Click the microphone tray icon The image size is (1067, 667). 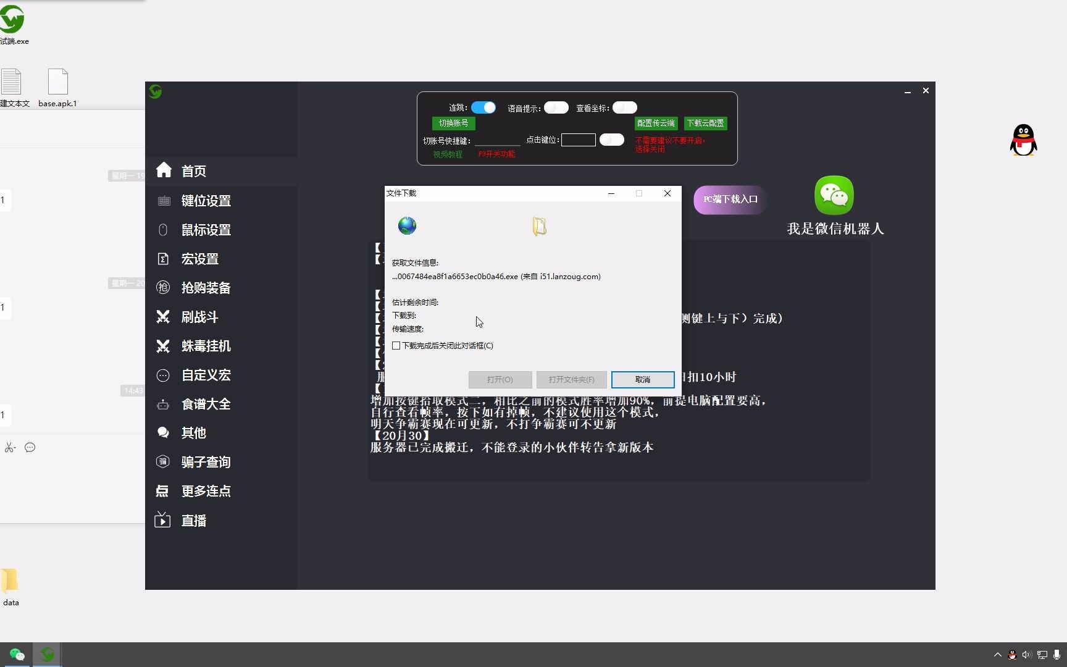pos(1057,655)
